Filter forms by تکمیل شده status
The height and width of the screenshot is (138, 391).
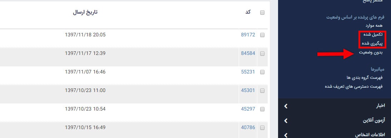point(373,35)
